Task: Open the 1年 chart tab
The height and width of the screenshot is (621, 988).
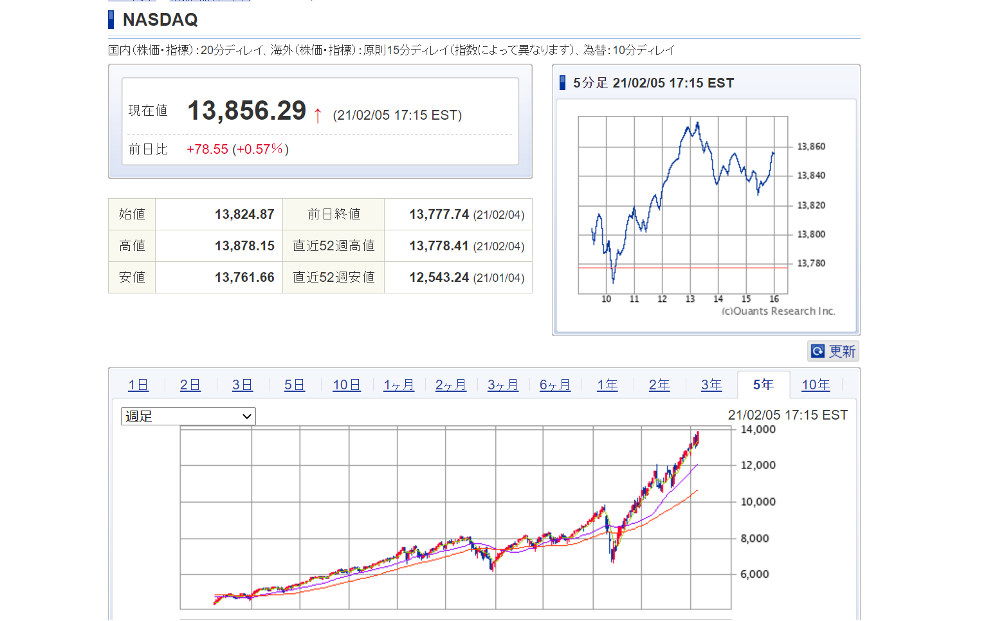Action: 607,385
